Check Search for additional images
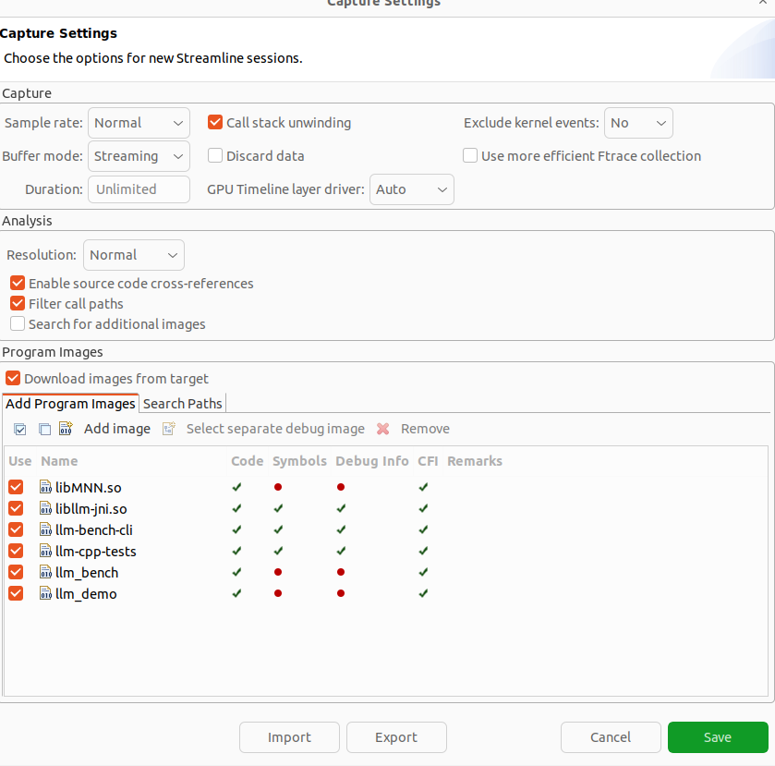Screen dimensions: 775x766 click(18, 323)
